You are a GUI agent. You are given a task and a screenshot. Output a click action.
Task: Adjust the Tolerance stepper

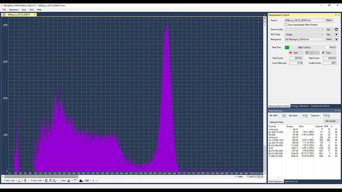328,115
